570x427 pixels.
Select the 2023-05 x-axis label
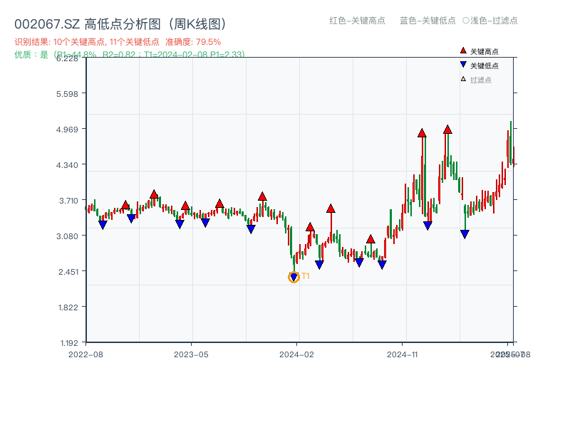click(x=191, y=354)
